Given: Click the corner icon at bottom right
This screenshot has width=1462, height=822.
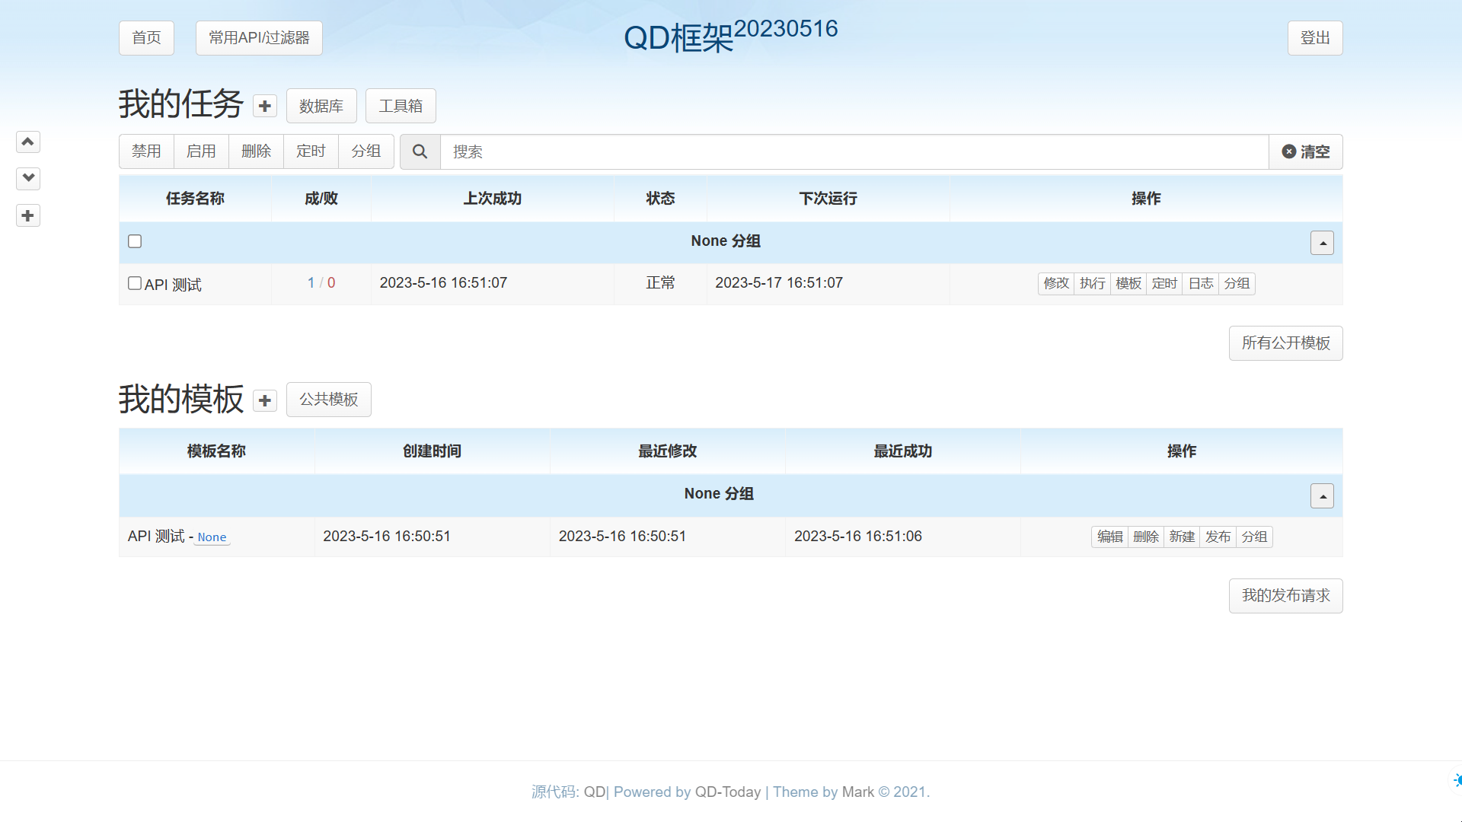Looking at the screenshot, I should (x=1457, y=780).
